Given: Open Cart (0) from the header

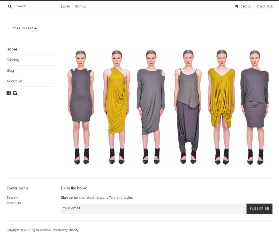Looking at the screenshot, I should point(246,6).
